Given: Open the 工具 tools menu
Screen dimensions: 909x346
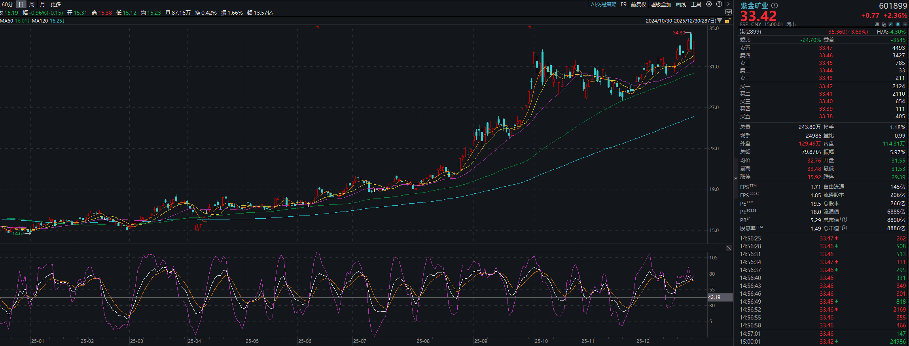Looking at the screenshot, I should pos(696,4).
